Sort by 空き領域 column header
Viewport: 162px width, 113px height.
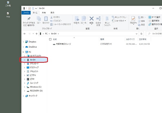pyautogui.click(x=143, y=39)
